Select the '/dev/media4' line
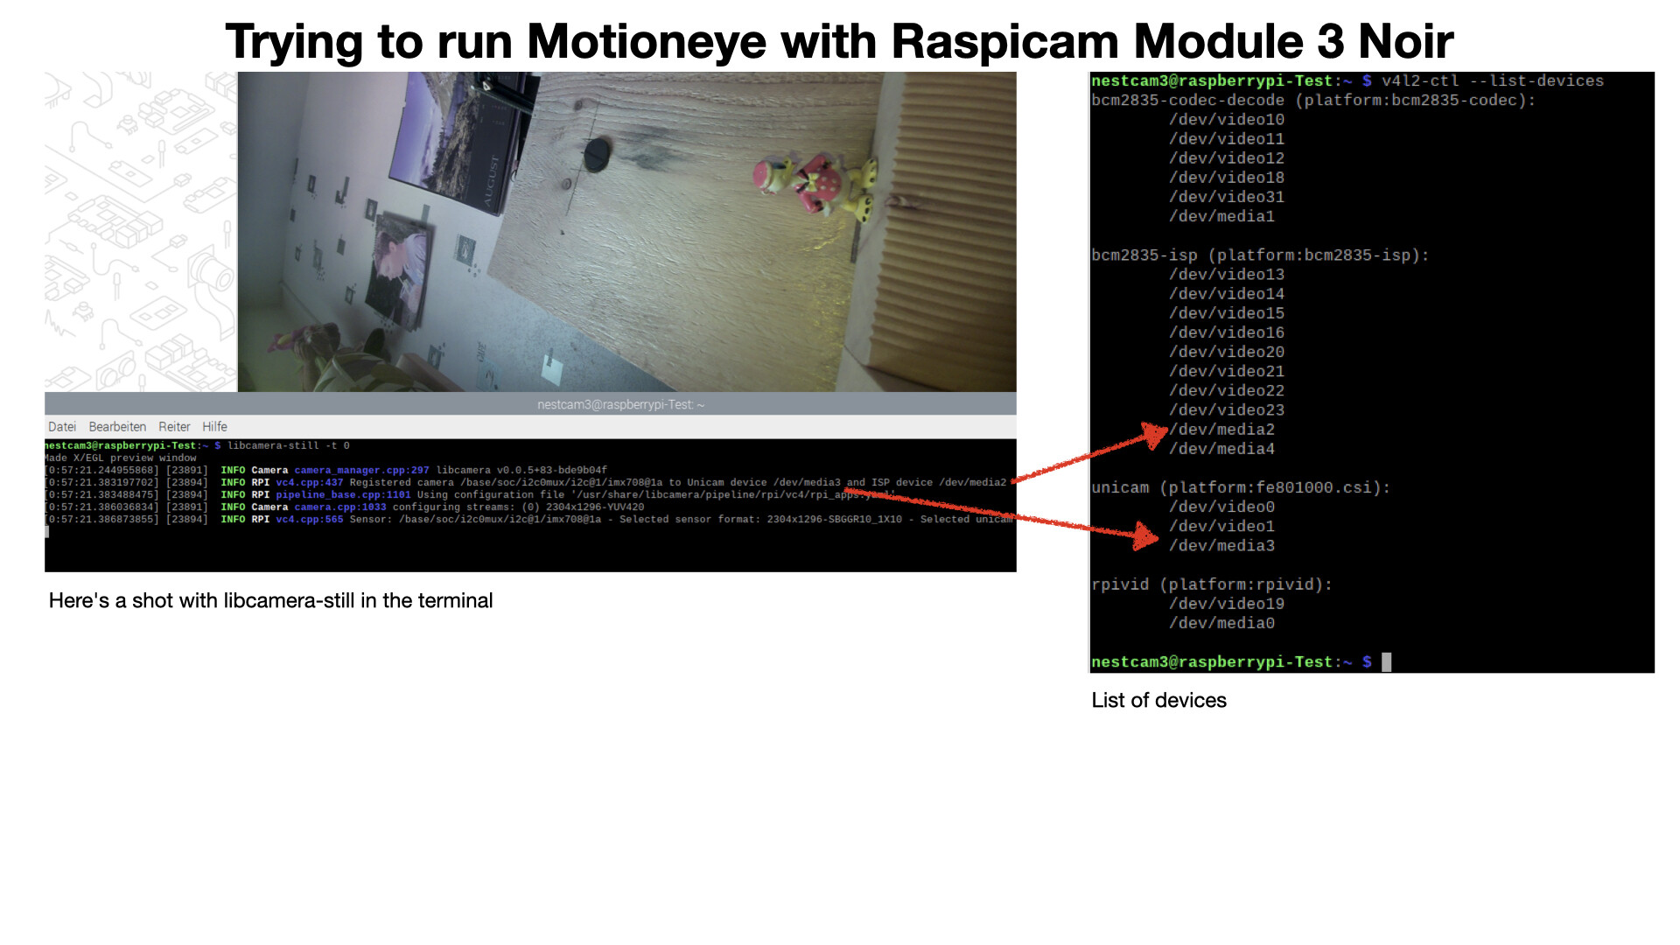The width and height of the screenshot is (1680, 945). (x=1221, y=449)
